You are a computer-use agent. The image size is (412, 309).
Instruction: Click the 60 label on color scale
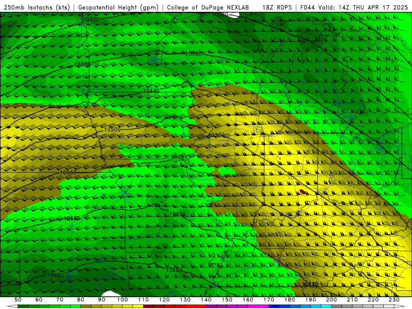39,300
